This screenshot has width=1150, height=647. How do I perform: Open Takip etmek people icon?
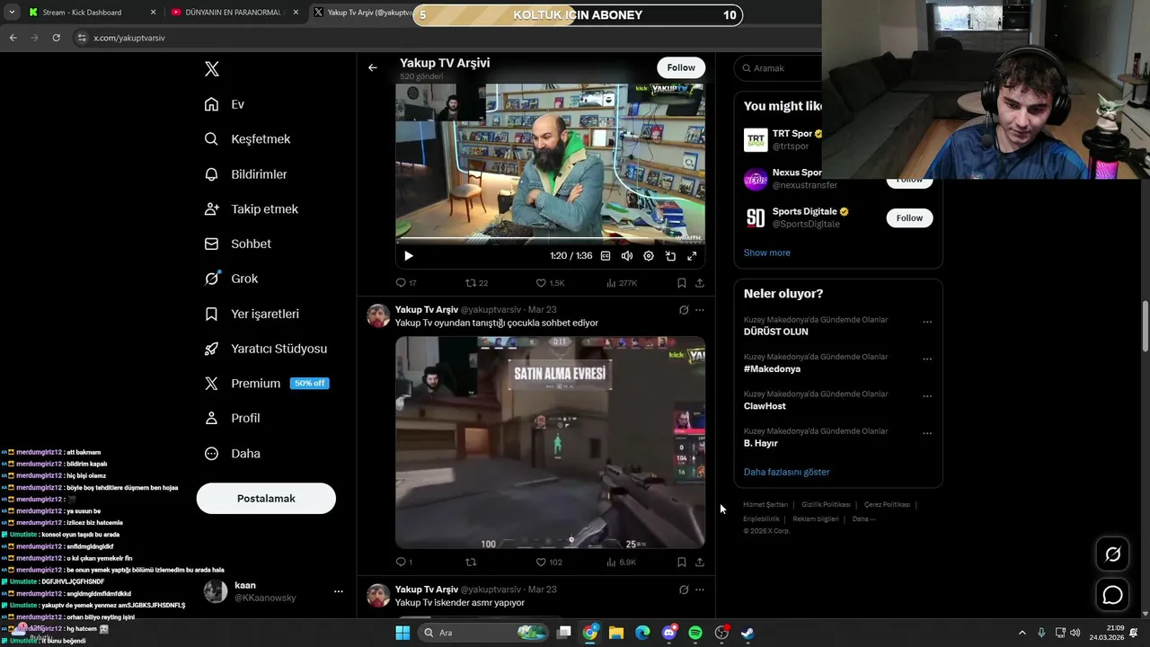point(212,208)
